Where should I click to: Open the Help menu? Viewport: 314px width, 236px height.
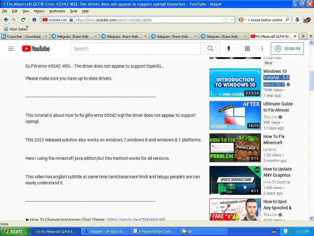pos(85,11)
